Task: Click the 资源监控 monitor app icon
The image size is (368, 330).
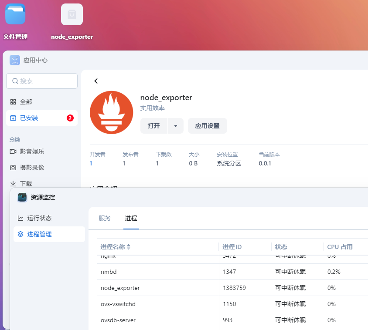Action: pos(22,197)
